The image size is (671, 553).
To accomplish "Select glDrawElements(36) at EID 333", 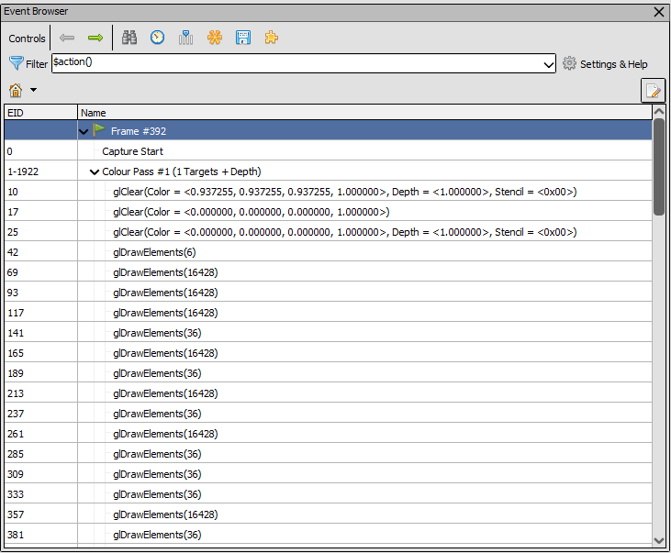I will pyautogui.click(x=328, y=494).
